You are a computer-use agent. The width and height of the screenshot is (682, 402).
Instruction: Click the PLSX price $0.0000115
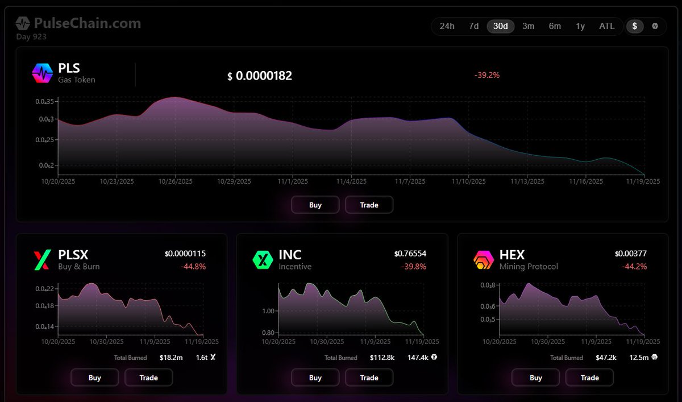[185, 254]
